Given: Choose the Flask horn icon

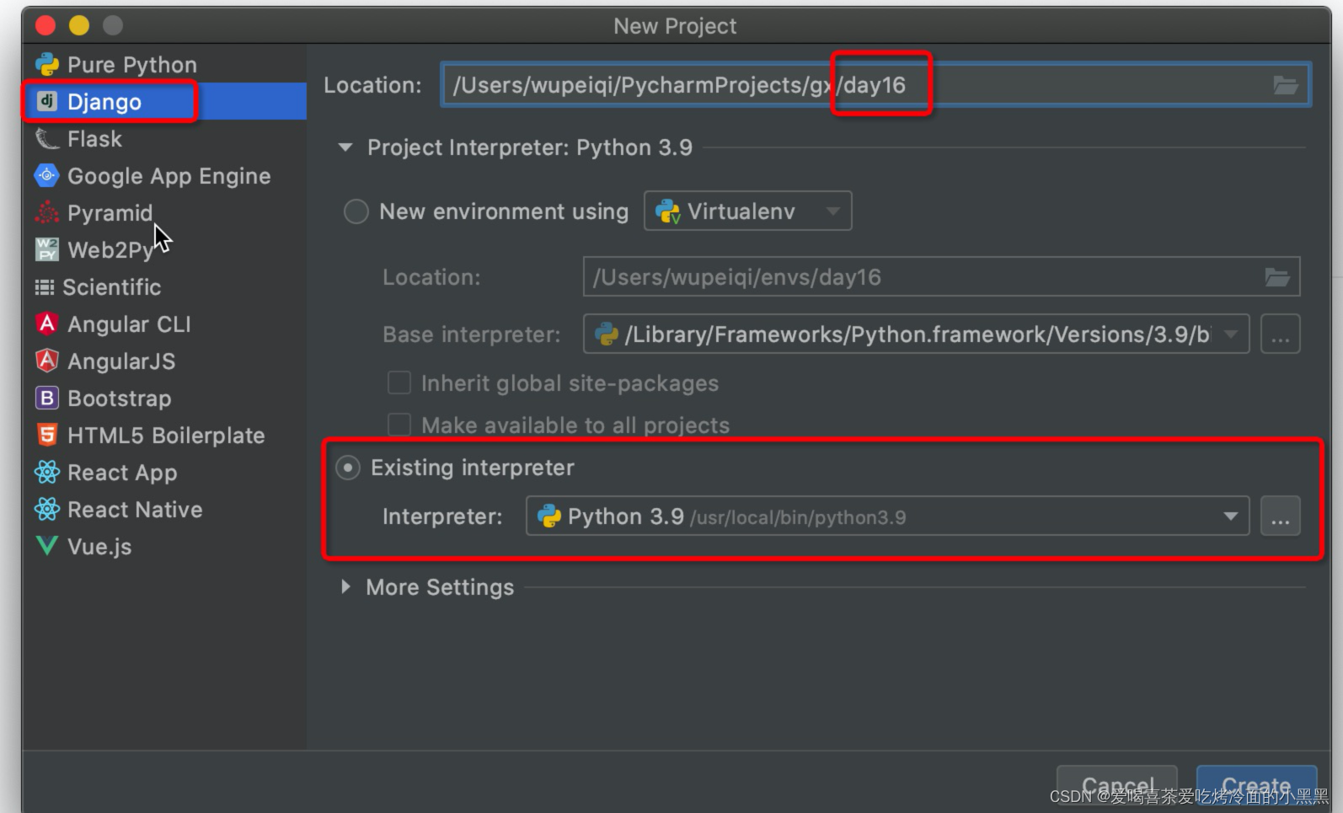Looking at the screenshot, I should tap(46, 139).
